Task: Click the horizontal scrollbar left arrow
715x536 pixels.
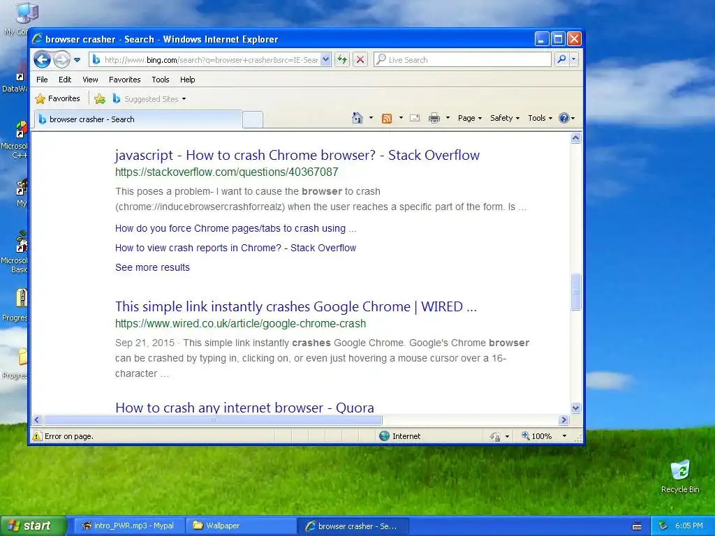Action: point(38,419)
